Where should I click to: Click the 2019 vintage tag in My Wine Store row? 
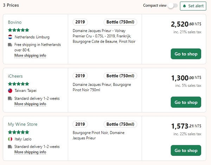click(x=80, y=124)
